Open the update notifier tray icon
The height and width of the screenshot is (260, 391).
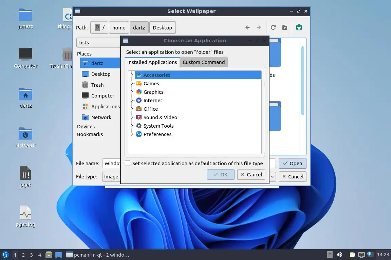[x=370, y=254]
